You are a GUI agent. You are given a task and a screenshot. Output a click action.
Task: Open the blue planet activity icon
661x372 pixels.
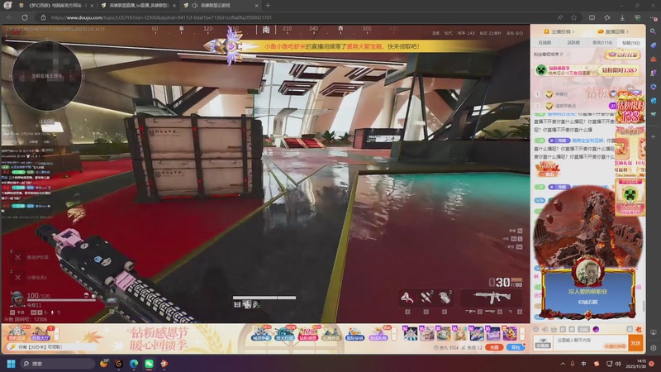point(354,334)
